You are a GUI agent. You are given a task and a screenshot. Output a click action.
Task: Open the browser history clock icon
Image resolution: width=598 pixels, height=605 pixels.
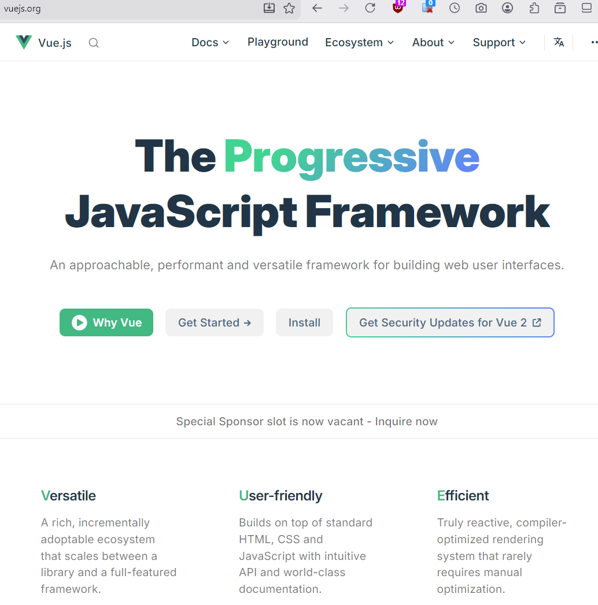pyautogui.click(x=455, y=8)
